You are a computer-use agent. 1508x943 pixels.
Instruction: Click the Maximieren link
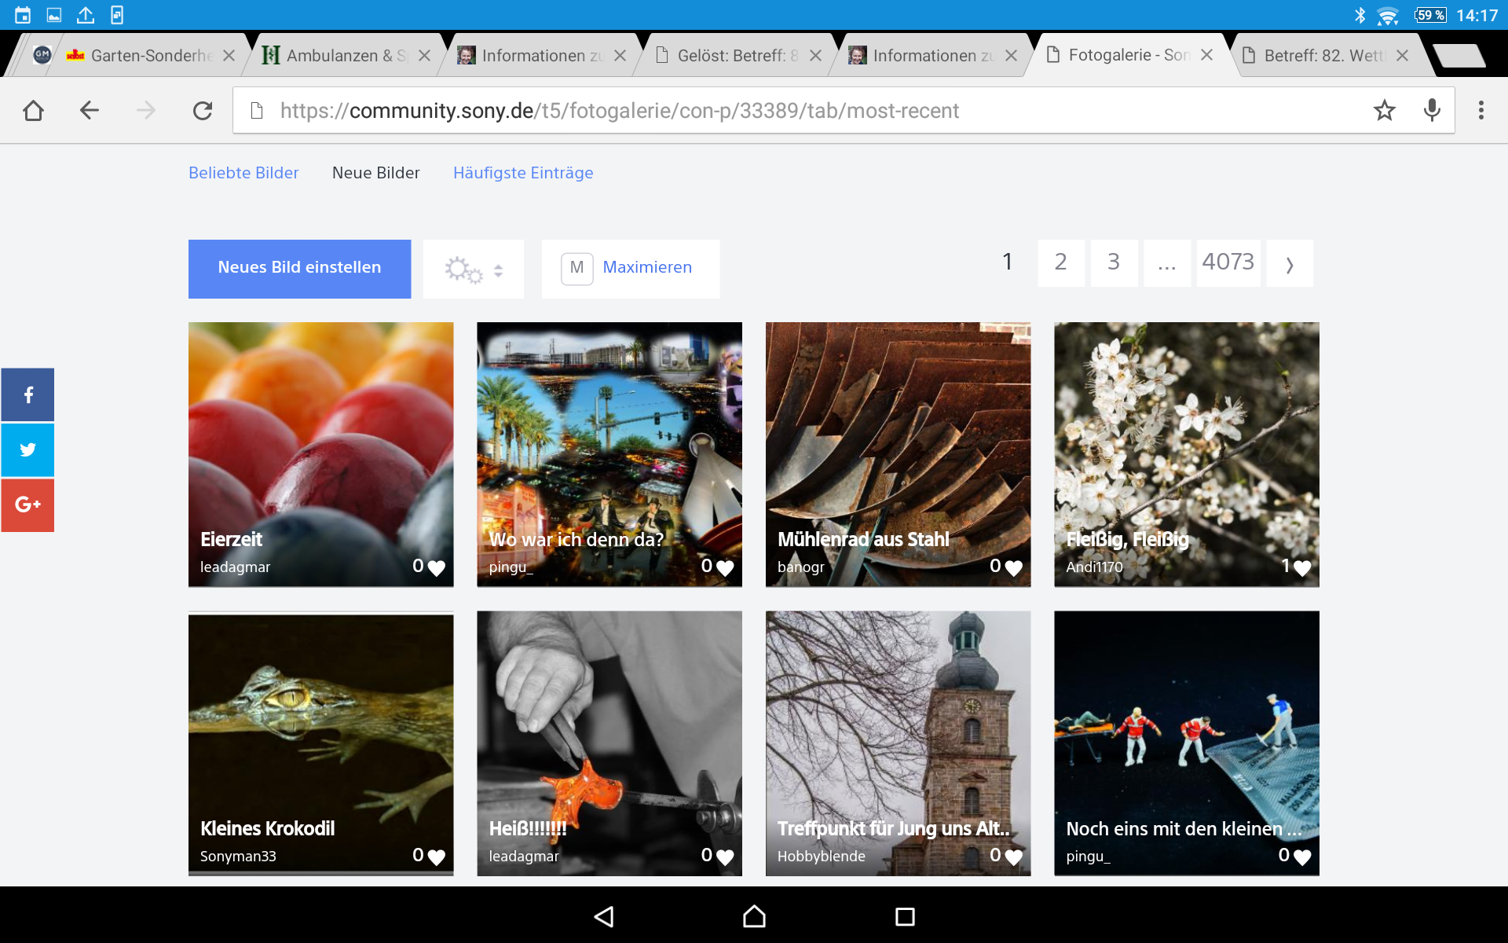pyautogui.click(x=646, y=268)
